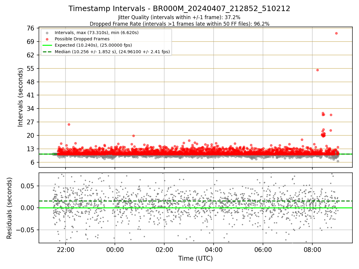Click the isolated red point at 20 seconds before 01:00
This screenshot has height=269, width=359.
[x=133, y=136]
